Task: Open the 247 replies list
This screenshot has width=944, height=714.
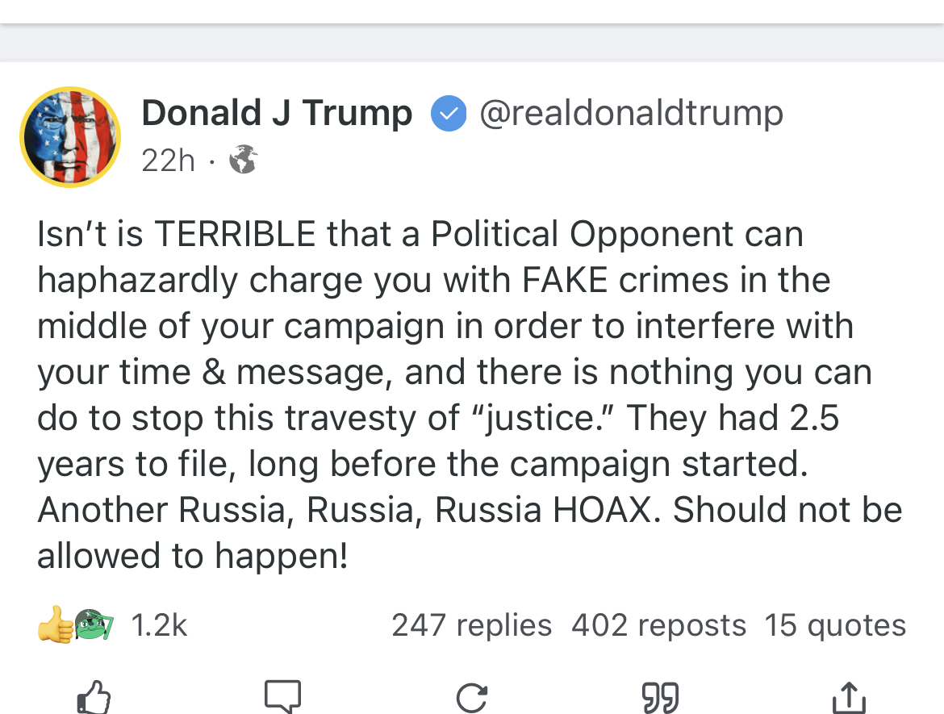Action: 472,625
